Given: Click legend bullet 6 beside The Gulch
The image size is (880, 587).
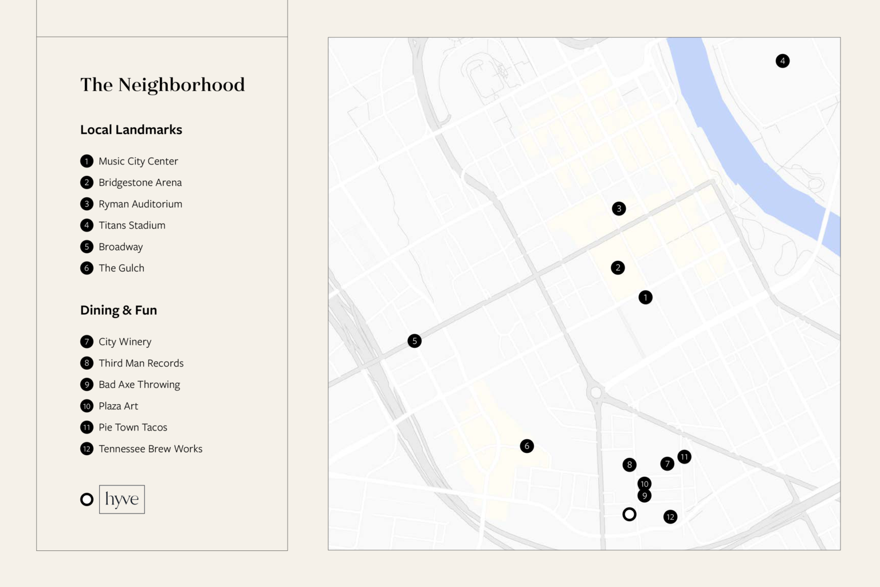Looking at the screenshot, I should click(87, 268).
